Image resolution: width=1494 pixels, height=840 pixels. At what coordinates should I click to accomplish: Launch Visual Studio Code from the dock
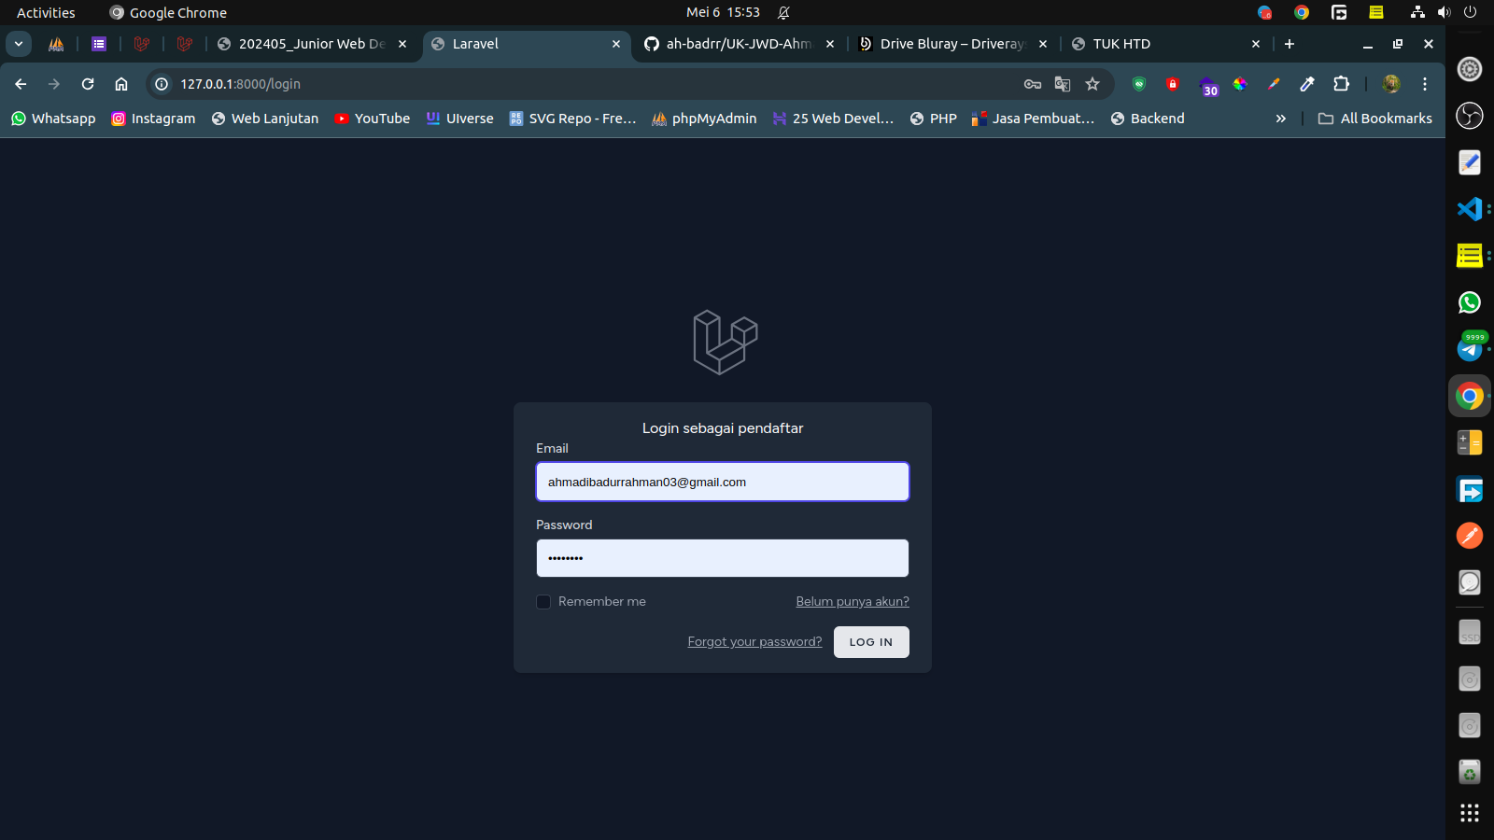tap(1470, 208)
